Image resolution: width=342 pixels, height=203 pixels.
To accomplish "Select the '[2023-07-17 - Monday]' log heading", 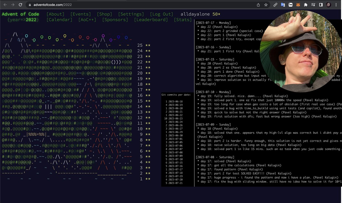I will coord(213,23).
